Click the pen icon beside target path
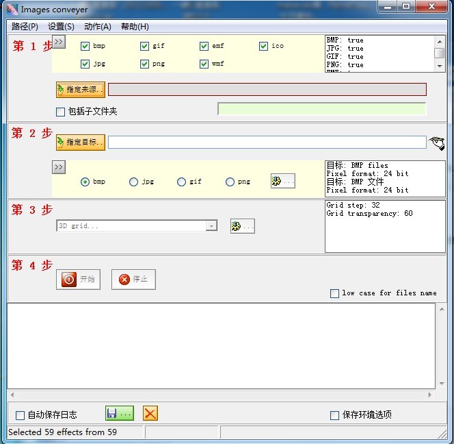 click(x=437, y=143)
